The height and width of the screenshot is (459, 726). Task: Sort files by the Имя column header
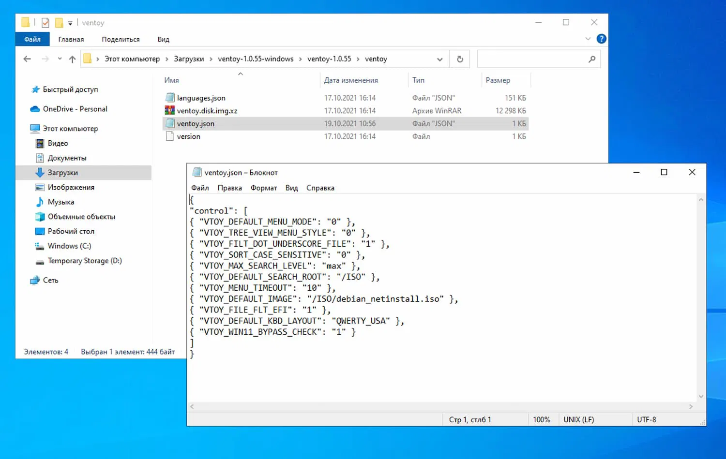(171, 80)
